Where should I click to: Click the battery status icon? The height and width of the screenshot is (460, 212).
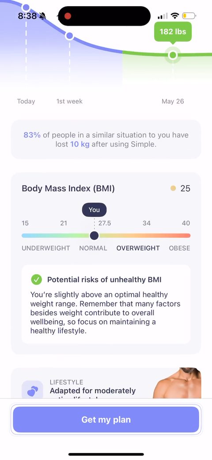click(189, 15)
